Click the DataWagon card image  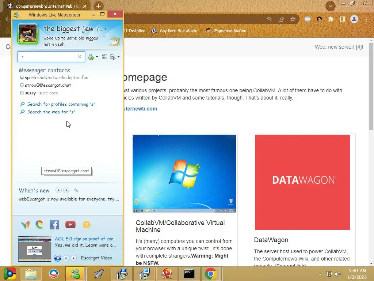click(x=302, y=182)
